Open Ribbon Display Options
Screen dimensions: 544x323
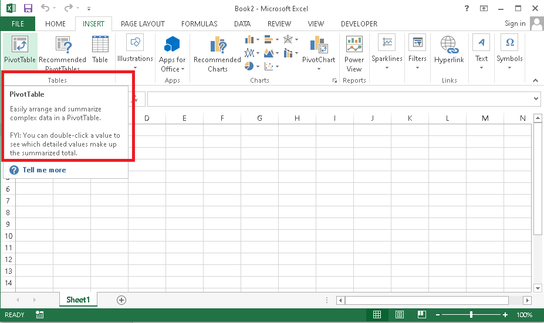[484, 8]
